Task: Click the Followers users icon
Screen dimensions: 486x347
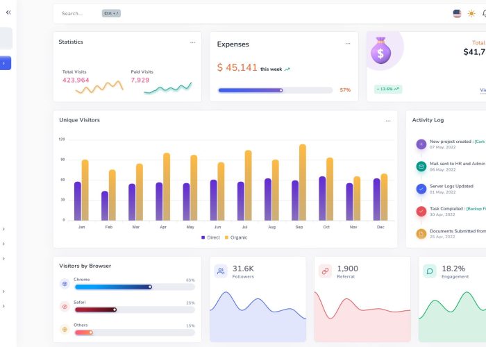Action: pos(221,271)
